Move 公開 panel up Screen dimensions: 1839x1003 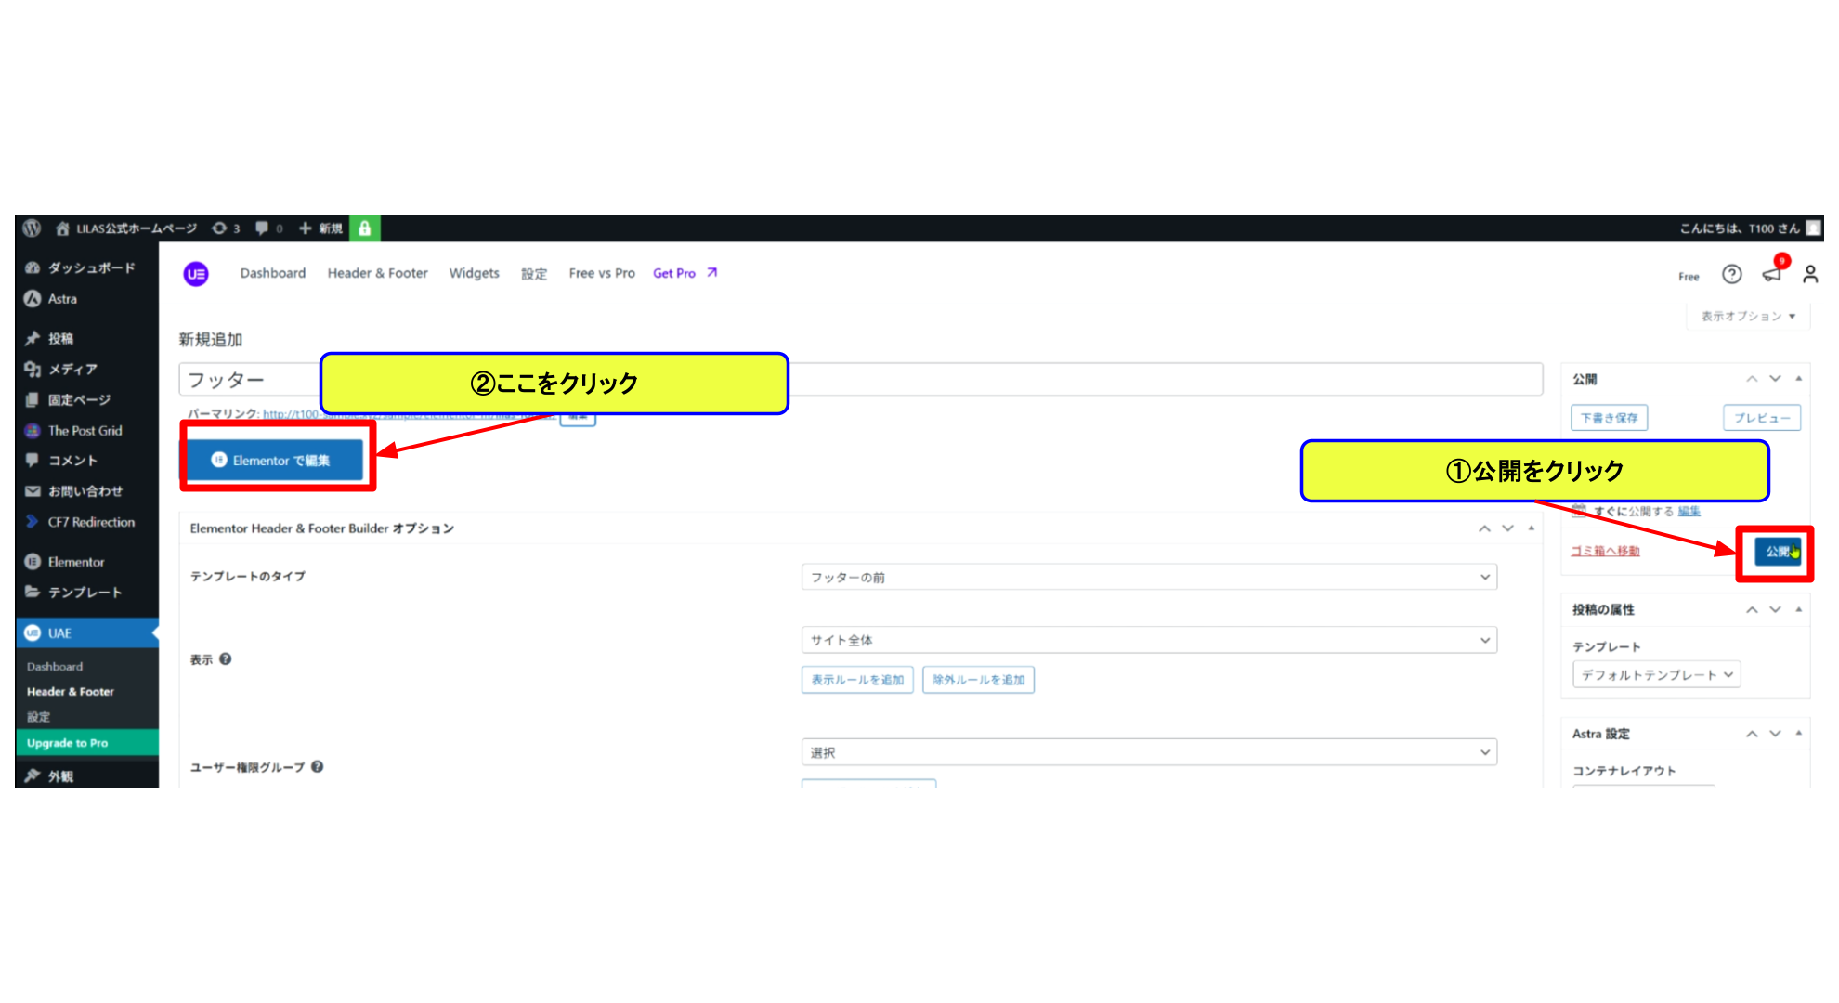(1752, 379)
